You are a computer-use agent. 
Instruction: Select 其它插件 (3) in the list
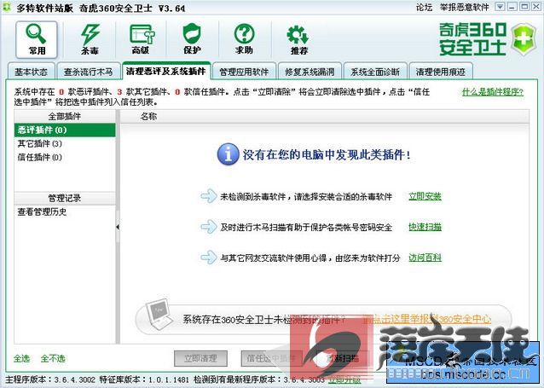[x=65, y=143]
